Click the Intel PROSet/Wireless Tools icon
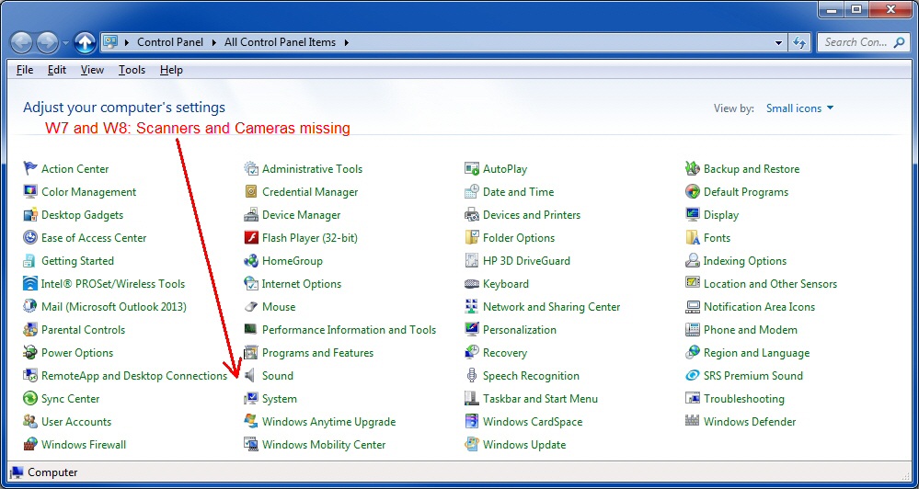 [x=29, y=284]
